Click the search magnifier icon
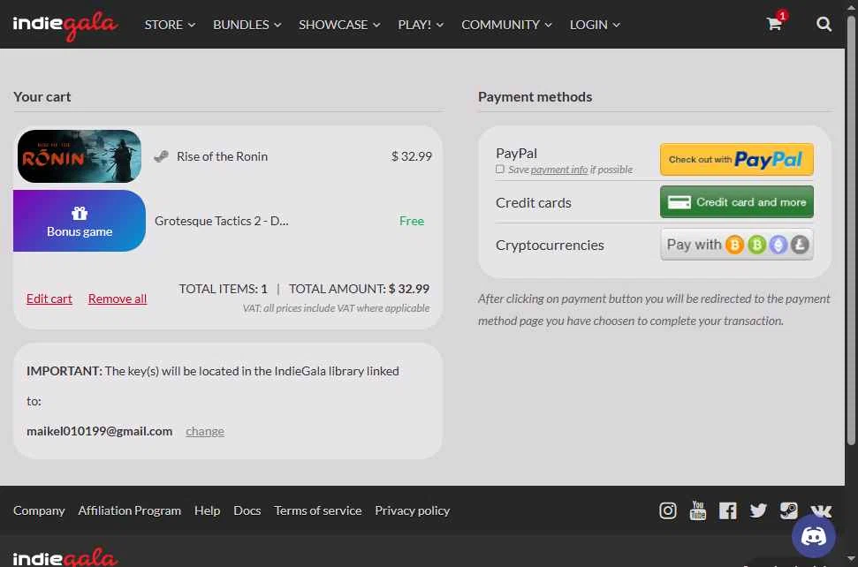 [x=824, y=24]
